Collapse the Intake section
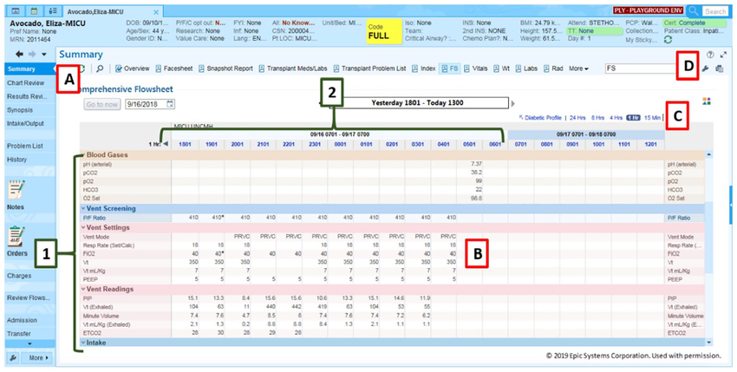The image size is (737, 372). [x=83, y=343]
